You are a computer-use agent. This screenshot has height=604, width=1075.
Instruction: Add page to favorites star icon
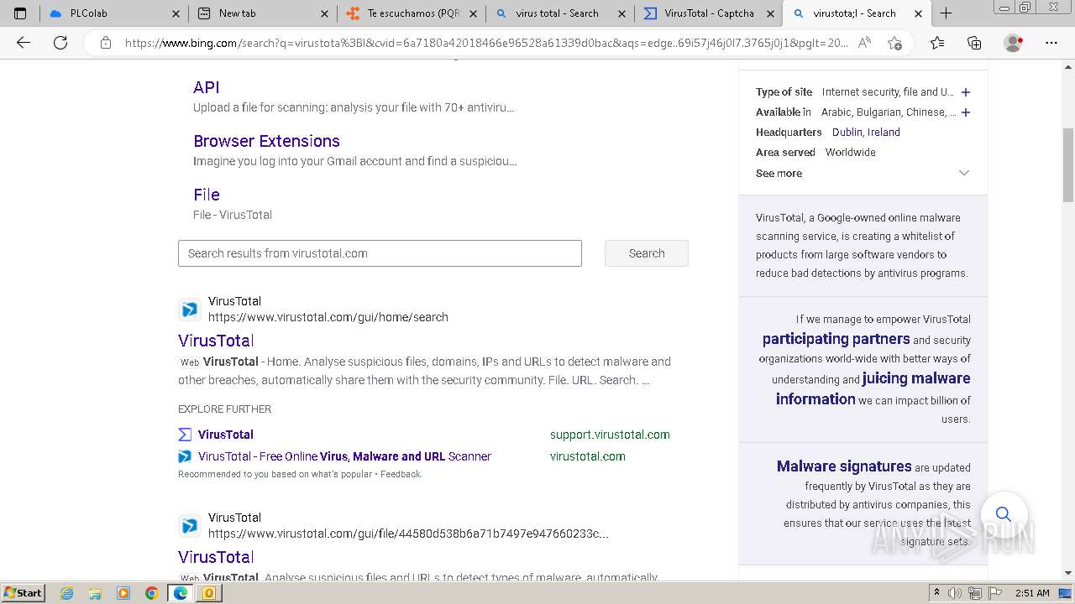point(894,43)
